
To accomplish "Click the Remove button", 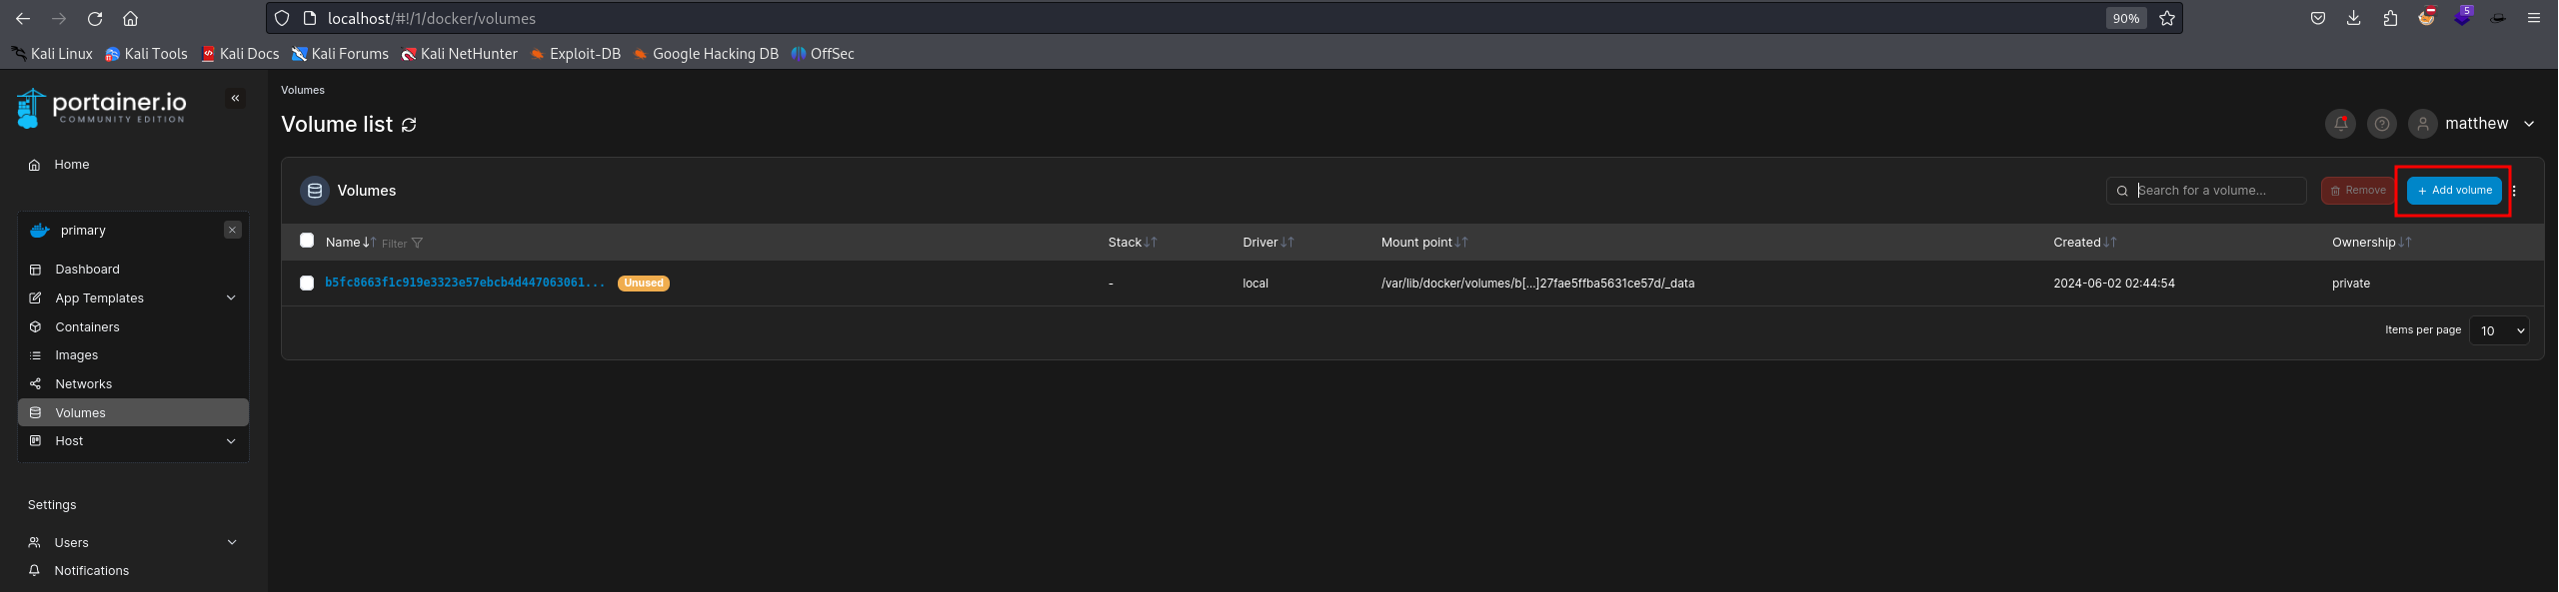I will click(x=2358, y=191).
